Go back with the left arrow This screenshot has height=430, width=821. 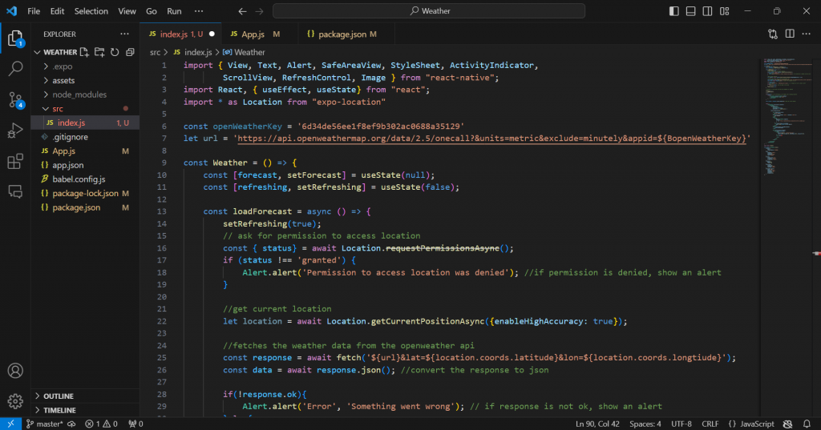tap(242, 11)
